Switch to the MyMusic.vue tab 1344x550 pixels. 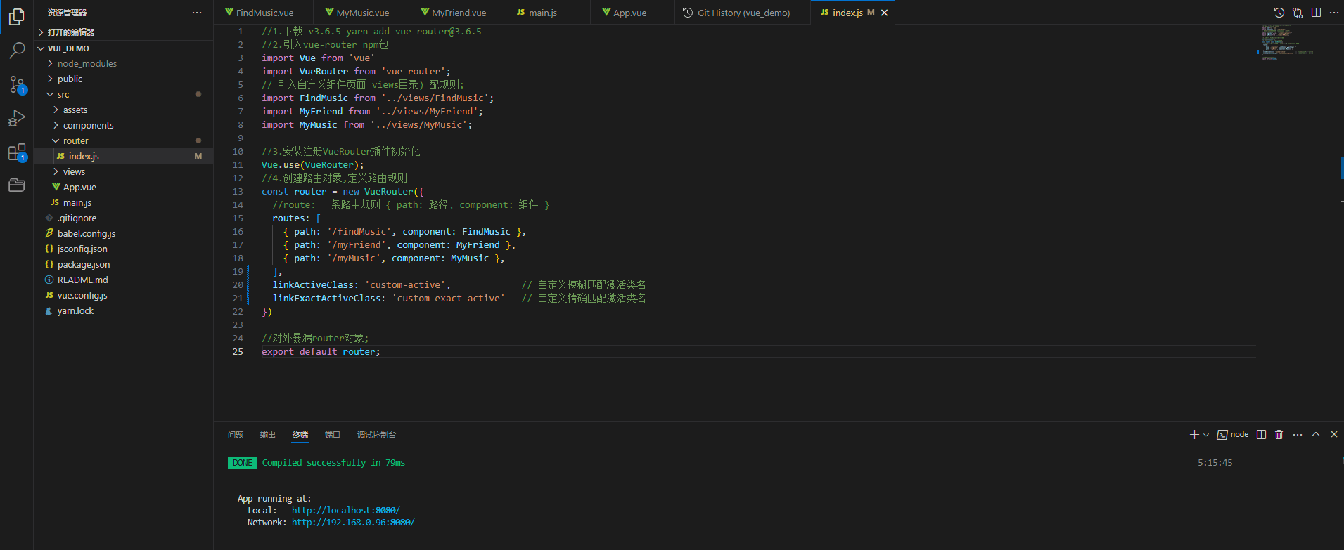362,13
